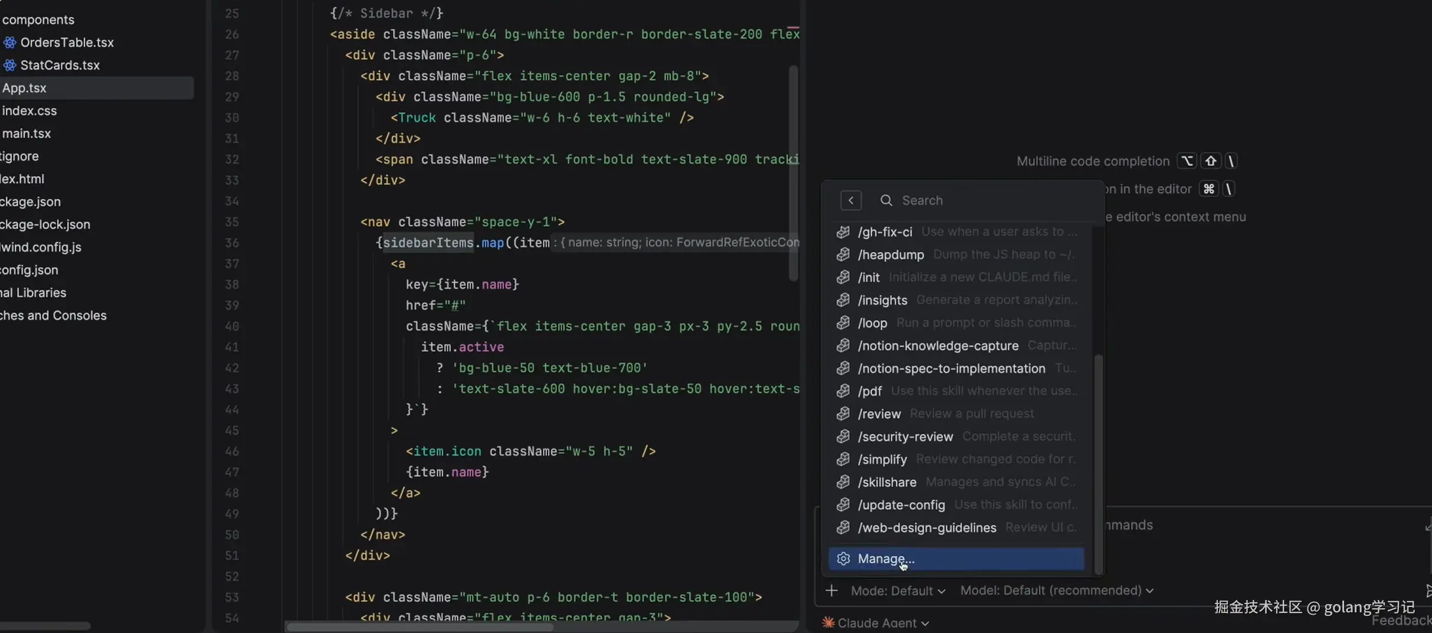Open the Model: Default (recommended) dropdown
1432x633 pixels.
tap(1057, 591)
